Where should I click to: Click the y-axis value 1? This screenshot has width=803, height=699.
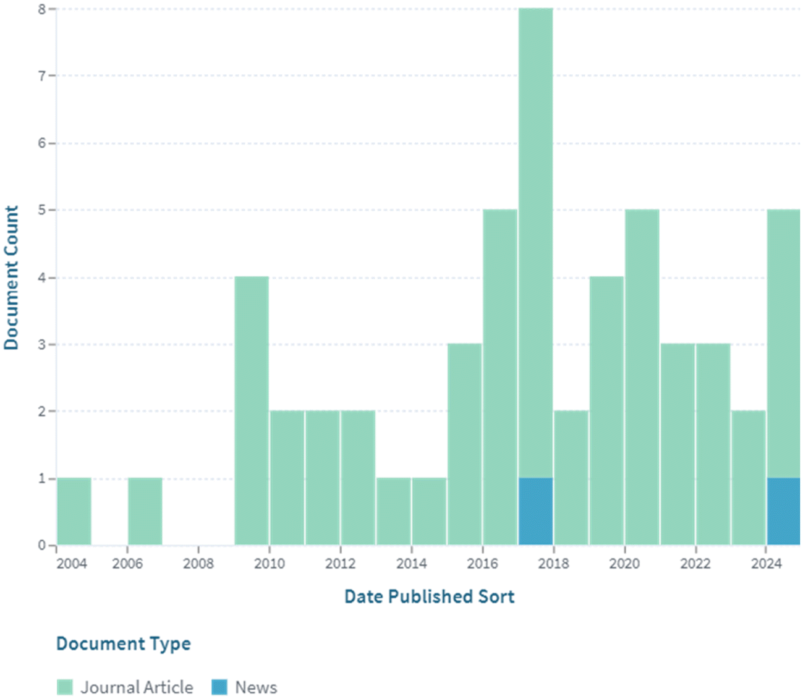click(x=42, y=478)
